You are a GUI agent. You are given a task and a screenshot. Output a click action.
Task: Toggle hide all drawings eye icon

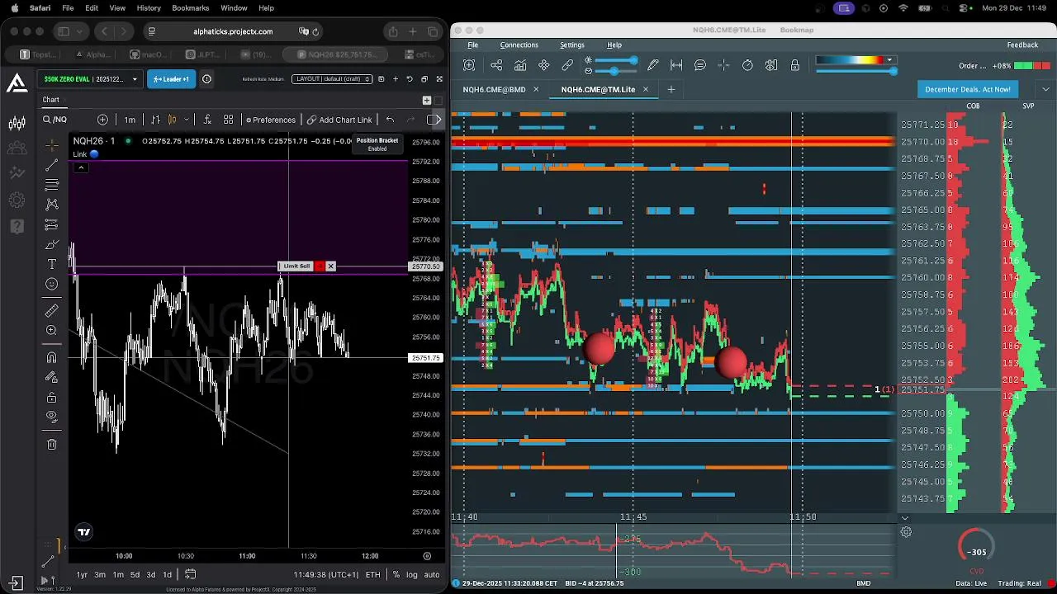click(51, 417)
